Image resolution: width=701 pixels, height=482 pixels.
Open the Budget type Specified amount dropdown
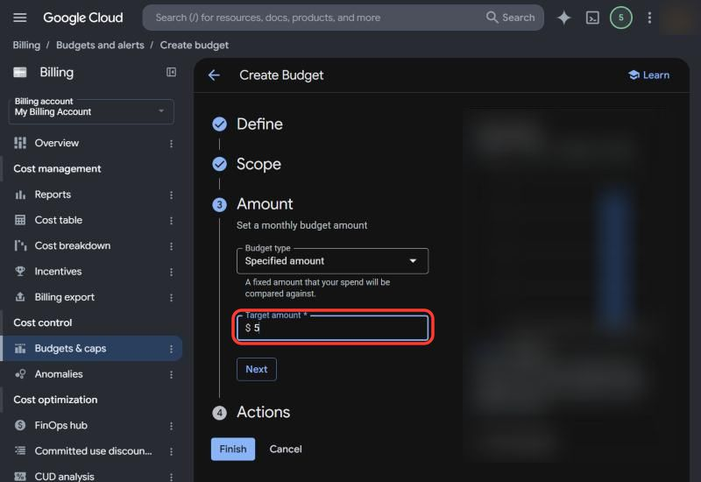coord(332,260)
